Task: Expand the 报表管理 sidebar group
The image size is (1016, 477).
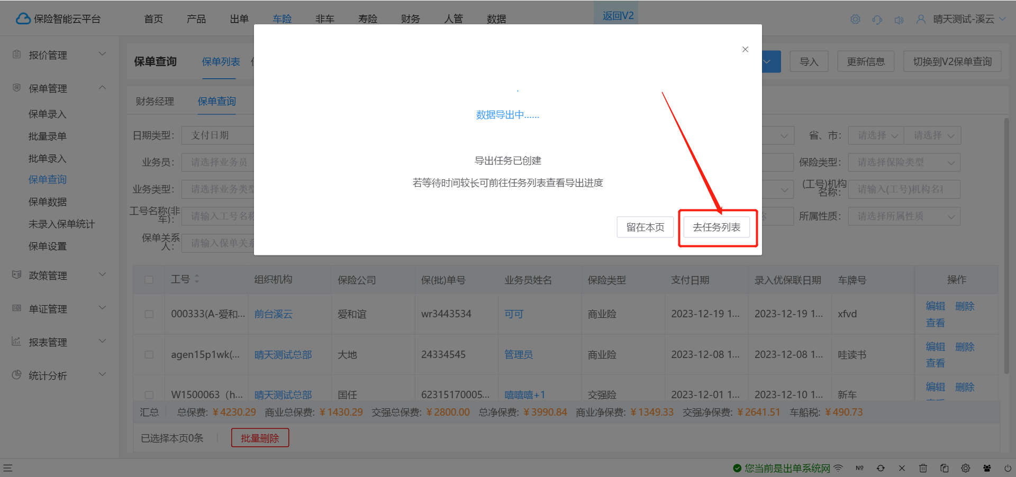Action: [103, 341]
